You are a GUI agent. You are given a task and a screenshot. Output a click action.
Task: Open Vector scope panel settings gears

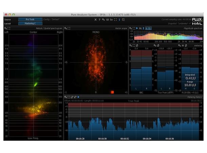coord(65,28)
